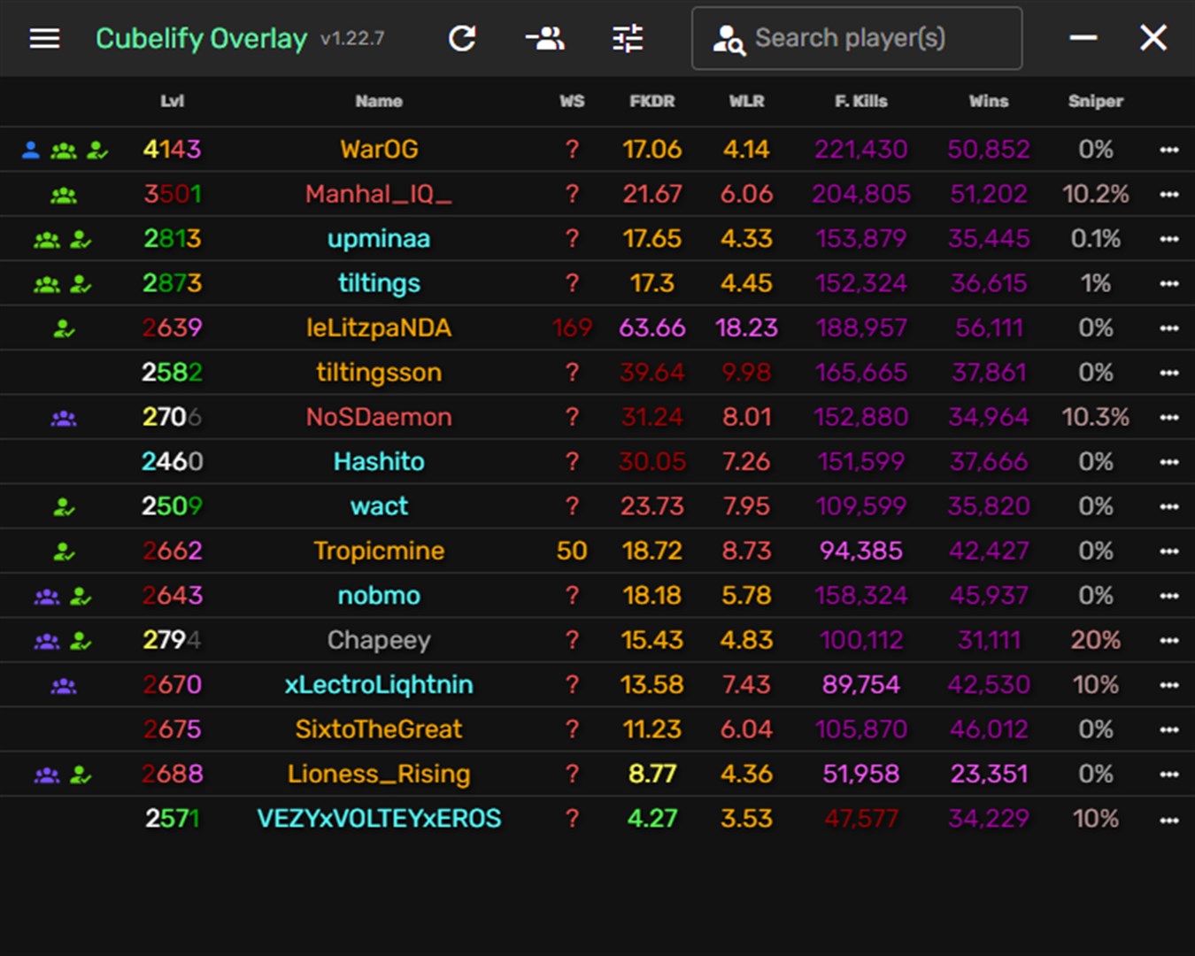Click the blue self-player icon beside WarOG
The image size is (1195, 956).
pos(31,150)
